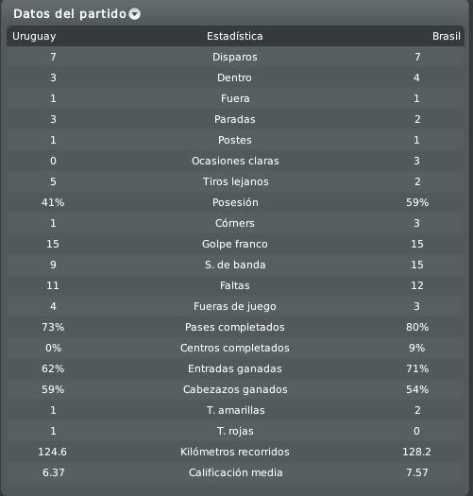The image size is (473, 496).
Task: Click the Ocasiones claras row label
Action: point(235,161)
